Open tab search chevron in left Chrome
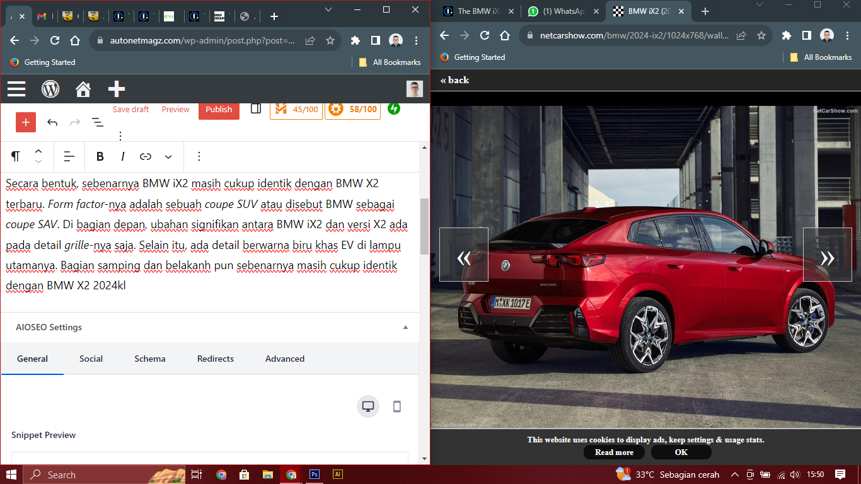This screenshot has width=861, height=484. 328,9
